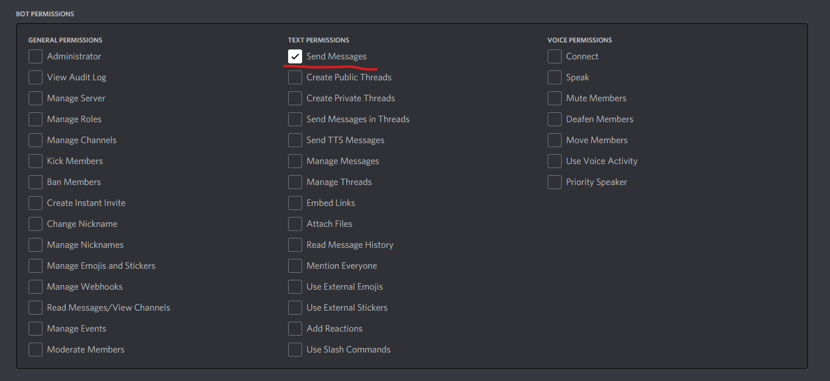Check the View Audit Log permission

click(x=35, y=77)
